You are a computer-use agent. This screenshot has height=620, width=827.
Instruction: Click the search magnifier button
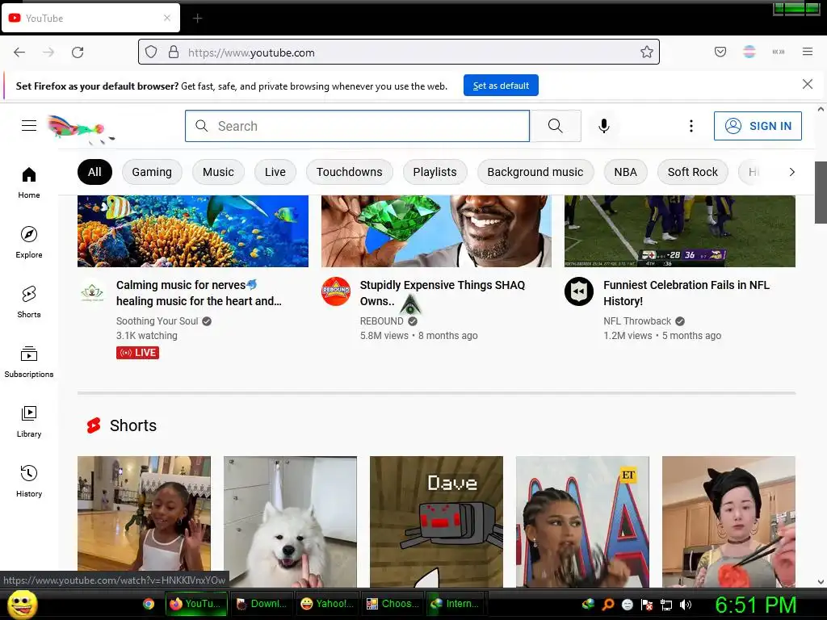556,125
